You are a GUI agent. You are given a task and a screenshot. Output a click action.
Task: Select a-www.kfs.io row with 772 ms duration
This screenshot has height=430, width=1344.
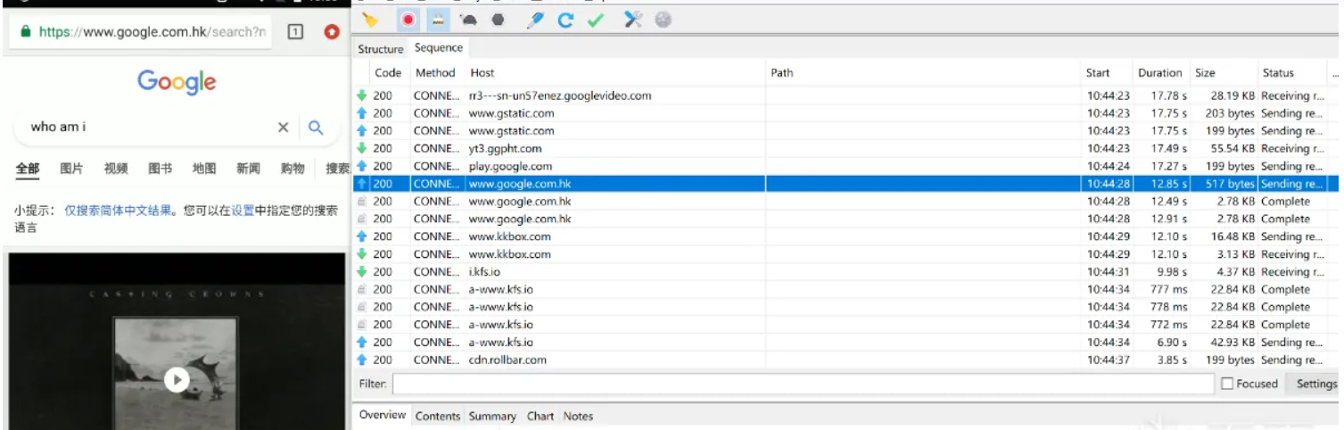[846, 325]
